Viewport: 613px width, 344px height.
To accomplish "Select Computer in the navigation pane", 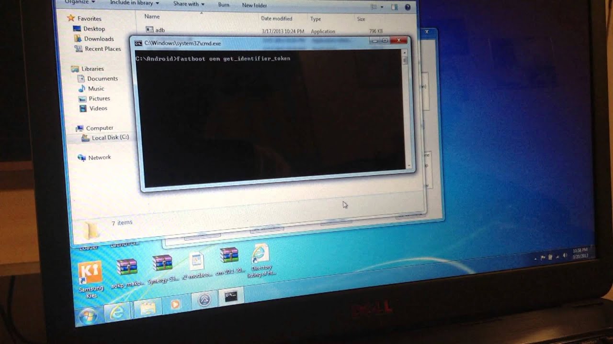I will pos(95,128).
